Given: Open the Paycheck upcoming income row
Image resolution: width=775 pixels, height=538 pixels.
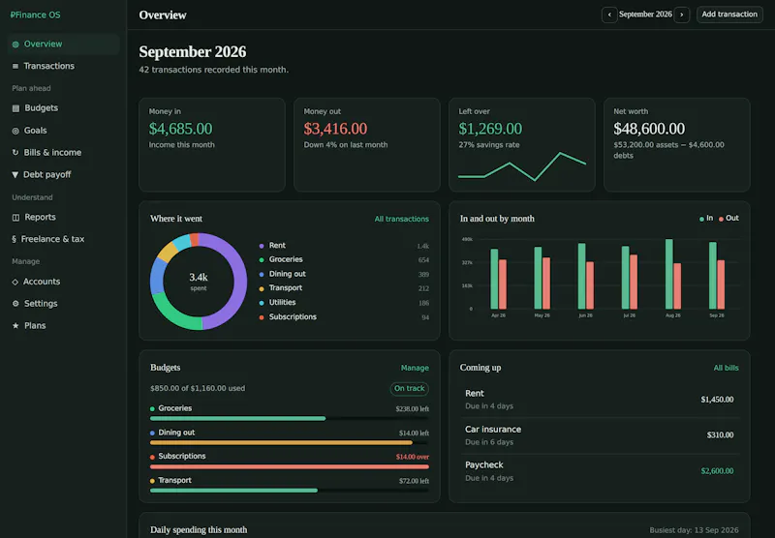Looking at the screenshot, I should [x=599, y=471].
